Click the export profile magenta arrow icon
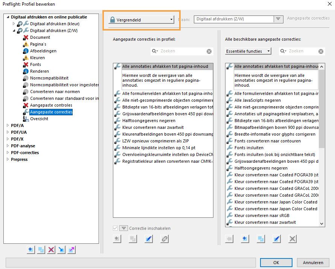Image resolution: width=335 pixels, height=269 pixels. [x=72, y=249]
